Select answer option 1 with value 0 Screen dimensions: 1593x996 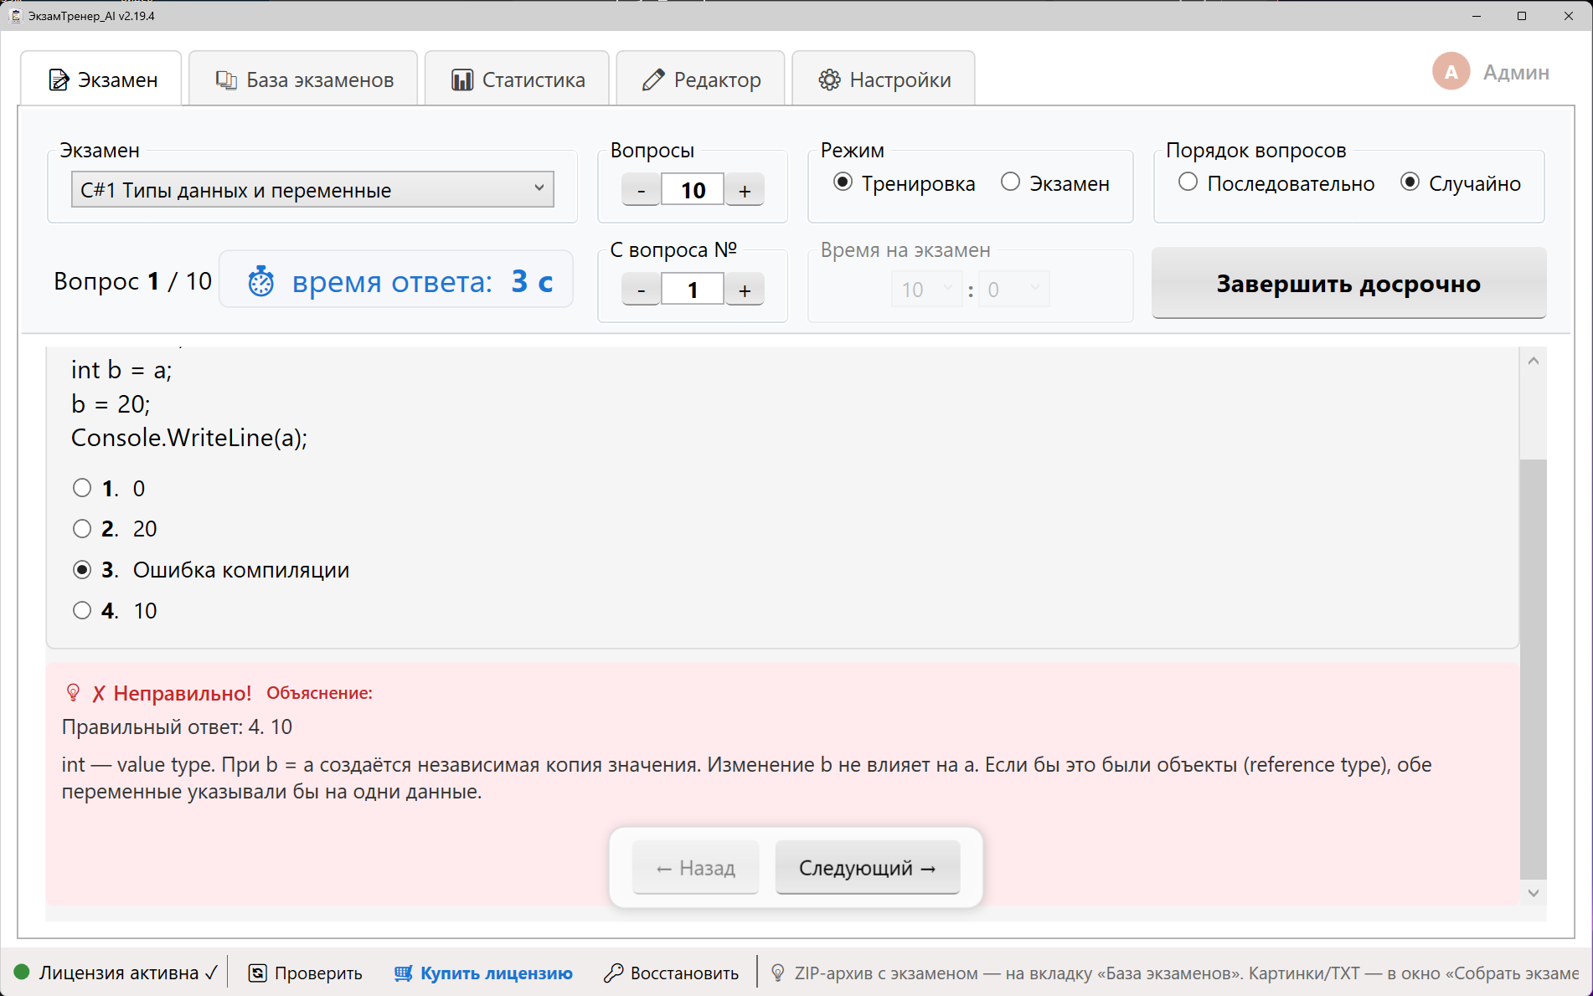[82, 488]
